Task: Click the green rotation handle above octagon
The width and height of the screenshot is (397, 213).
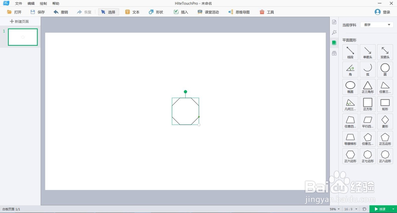Action: 185,91
